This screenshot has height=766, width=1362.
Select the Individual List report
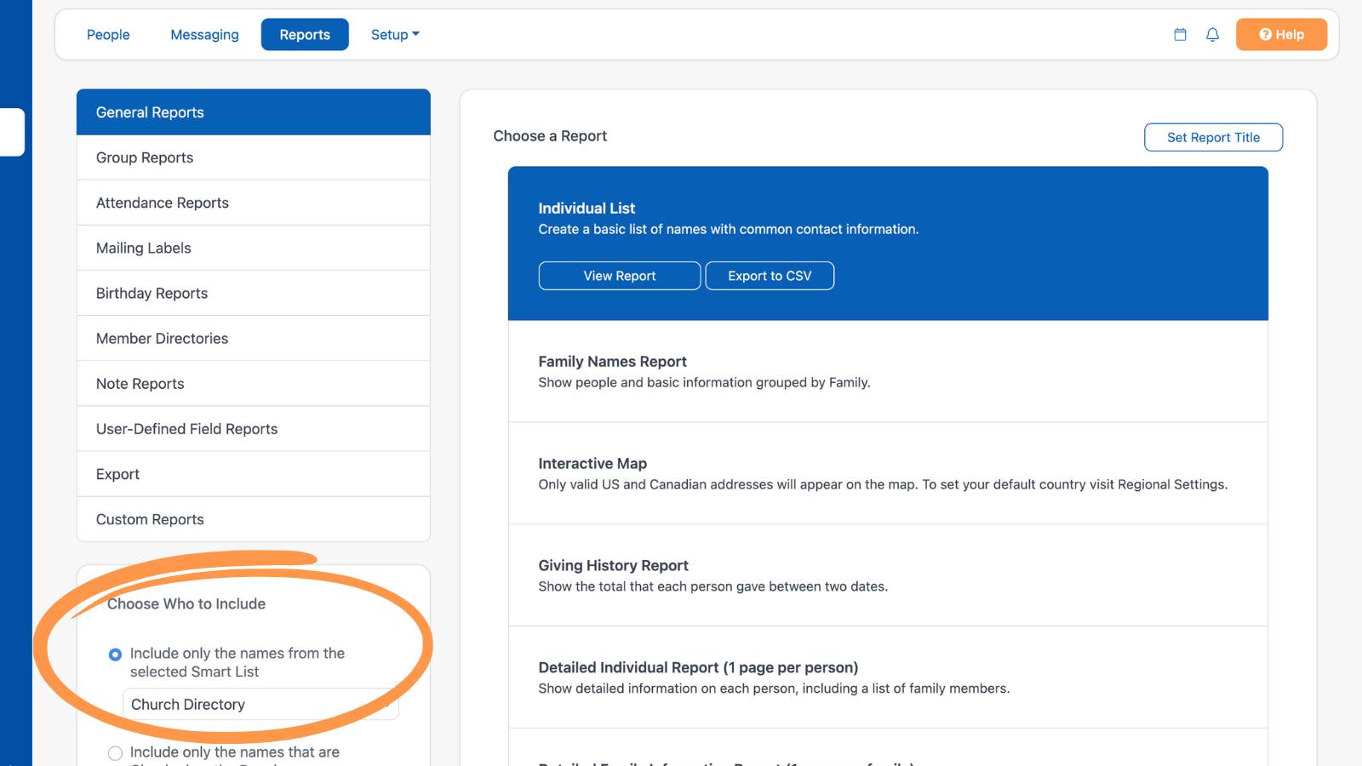pos(888,243)
